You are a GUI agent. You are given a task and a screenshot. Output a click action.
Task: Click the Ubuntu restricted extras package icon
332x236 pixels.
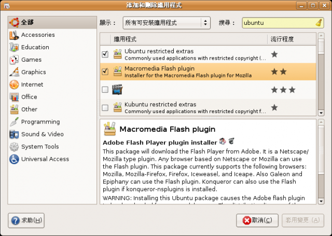click(118, 54)
